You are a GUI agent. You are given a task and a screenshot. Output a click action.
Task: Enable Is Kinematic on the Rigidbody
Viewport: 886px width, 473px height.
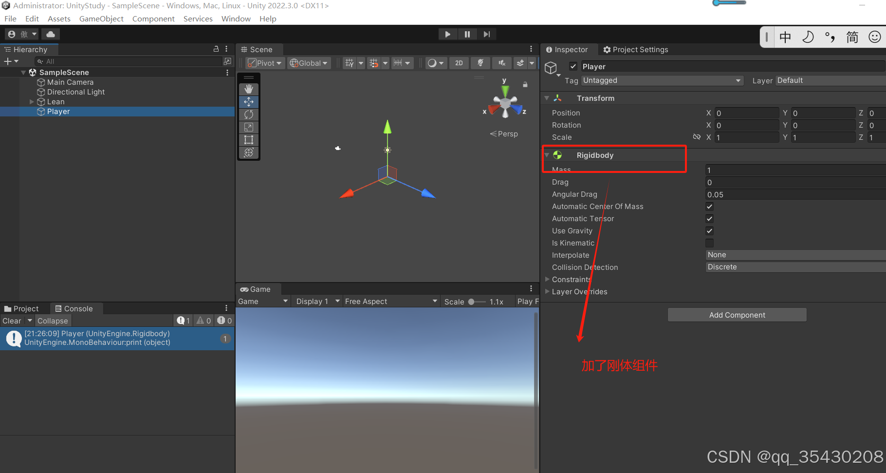(x=709, y=243)
